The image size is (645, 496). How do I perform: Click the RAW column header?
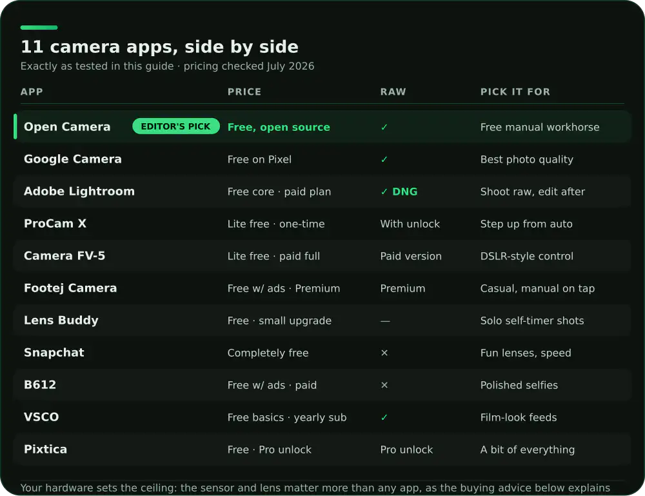(x=393, y=92)
